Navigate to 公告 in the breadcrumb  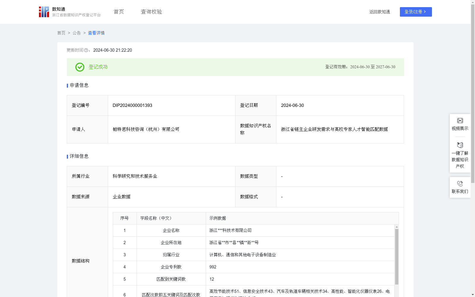(77, 33)
